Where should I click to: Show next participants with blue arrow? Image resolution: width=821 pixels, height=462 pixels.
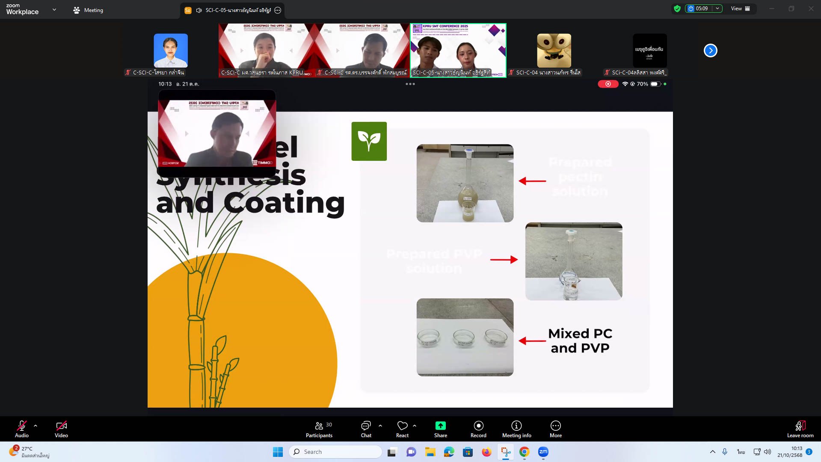710,50
